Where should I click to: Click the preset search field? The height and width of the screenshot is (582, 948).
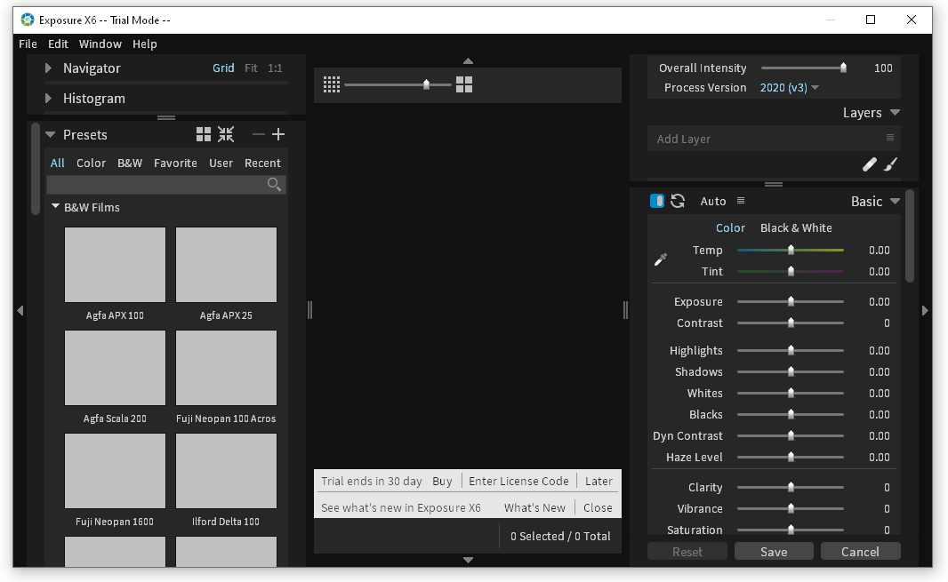coord(165,184)
